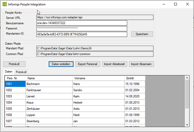194x132 pixels.
Task: Select the cell 1003
Action: coord(15,96)
